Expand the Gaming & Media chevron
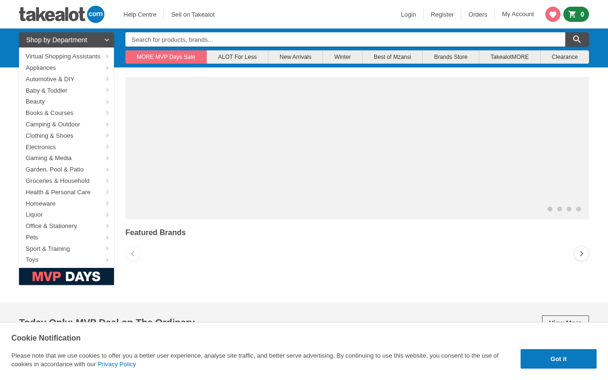The image size is (608, 380). point(107,158)
